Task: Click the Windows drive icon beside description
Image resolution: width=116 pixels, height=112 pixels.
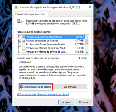Action: (20, 21)
